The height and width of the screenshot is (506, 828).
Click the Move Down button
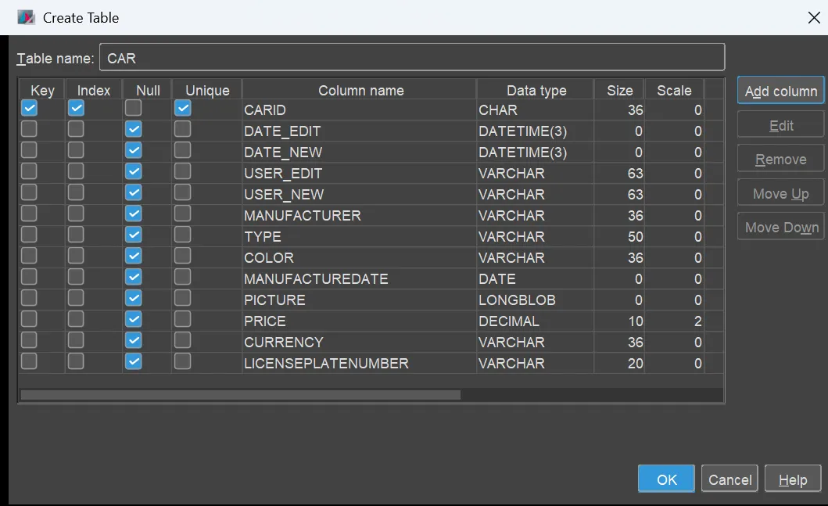780,227
